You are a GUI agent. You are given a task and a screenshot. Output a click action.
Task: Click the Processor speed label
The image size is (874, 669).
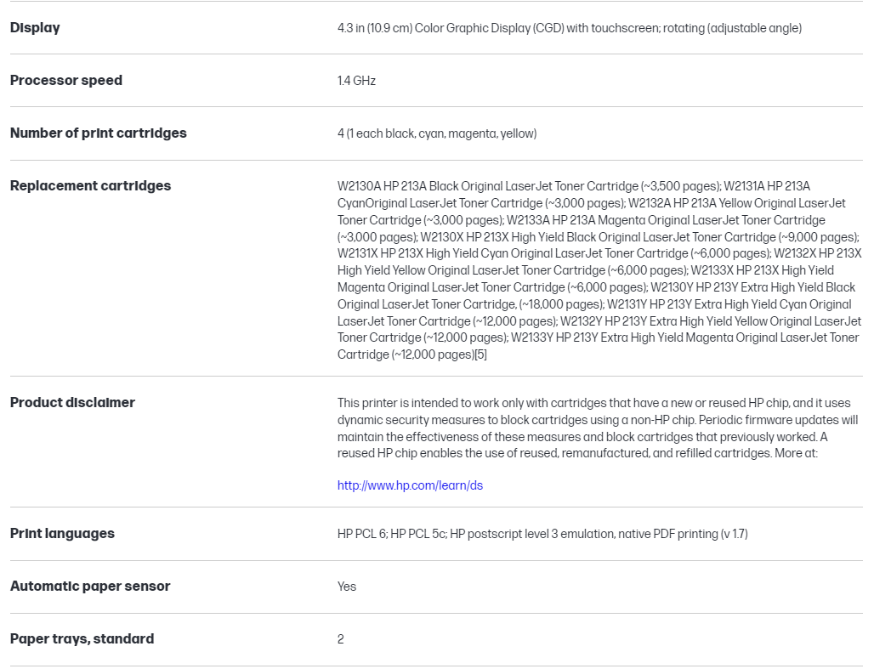(x=66, y=81)
